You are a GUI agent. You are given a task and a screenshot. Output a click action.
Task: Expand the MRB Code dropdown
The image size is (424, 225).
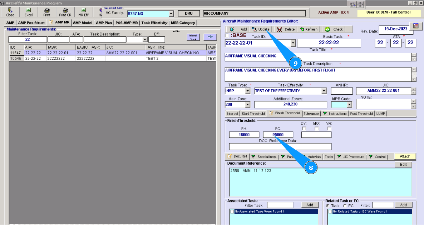click(x=350, y=105)
